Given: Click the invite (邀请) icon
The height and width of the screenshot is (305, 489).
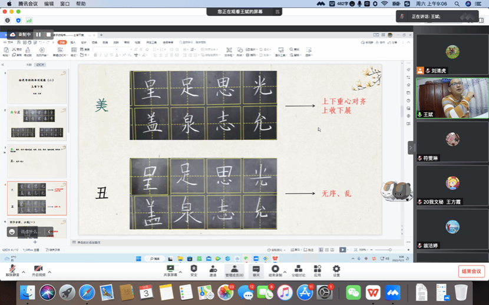Looking at the screenshot, I should tap(213, 270).
